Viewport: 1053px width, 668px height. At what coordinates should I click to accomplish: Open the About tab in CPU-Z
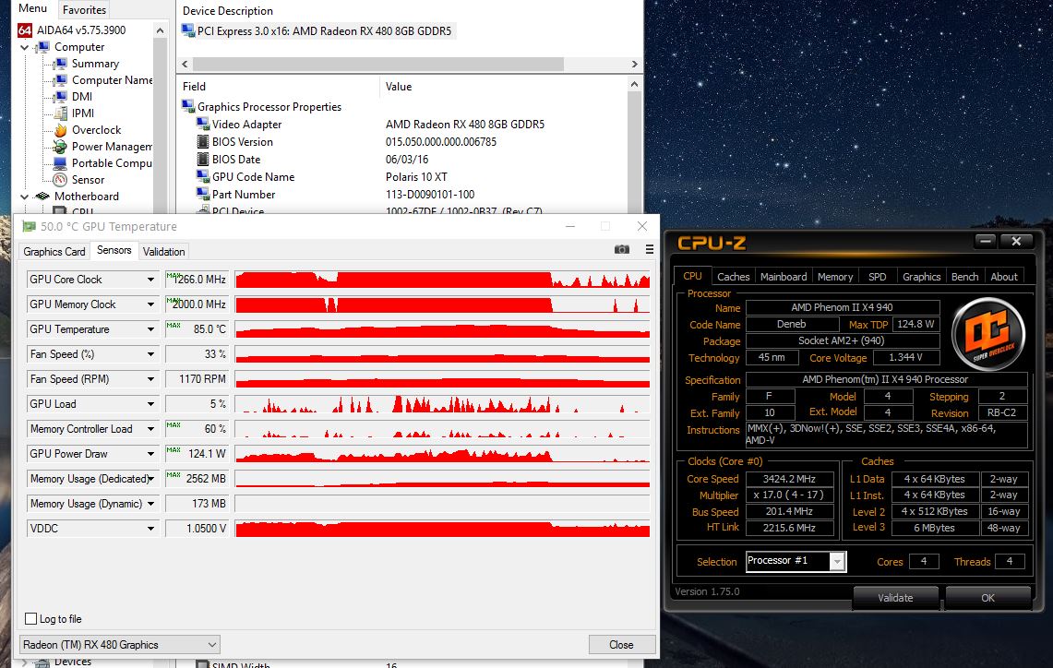coord(1004,277)
